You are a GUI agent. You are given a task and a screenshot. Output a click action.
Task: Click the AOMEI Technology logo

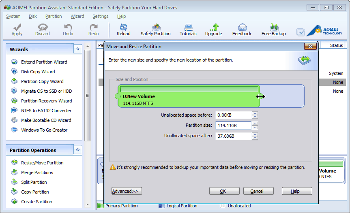click(x=325, y=30)
